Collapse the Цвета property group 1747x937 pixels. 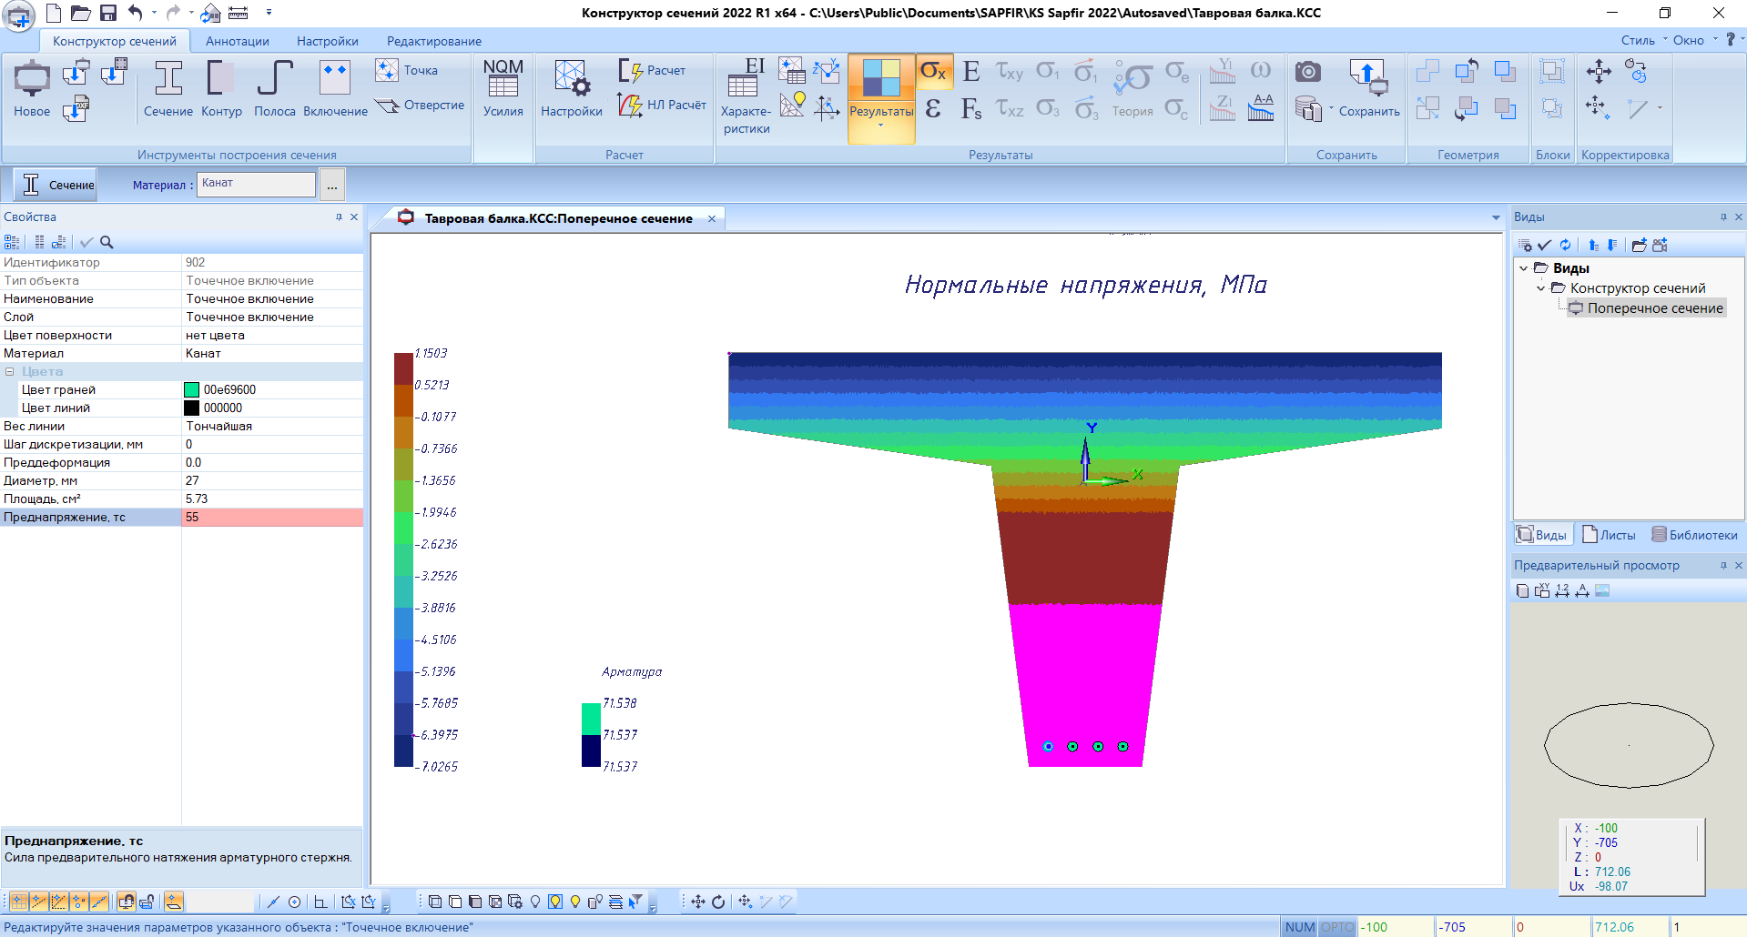click(x=10, y=371)
